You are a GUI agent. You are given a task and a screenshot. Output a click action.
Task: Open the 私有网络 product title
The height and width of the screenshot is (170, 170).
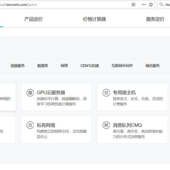tap(46, 125)
